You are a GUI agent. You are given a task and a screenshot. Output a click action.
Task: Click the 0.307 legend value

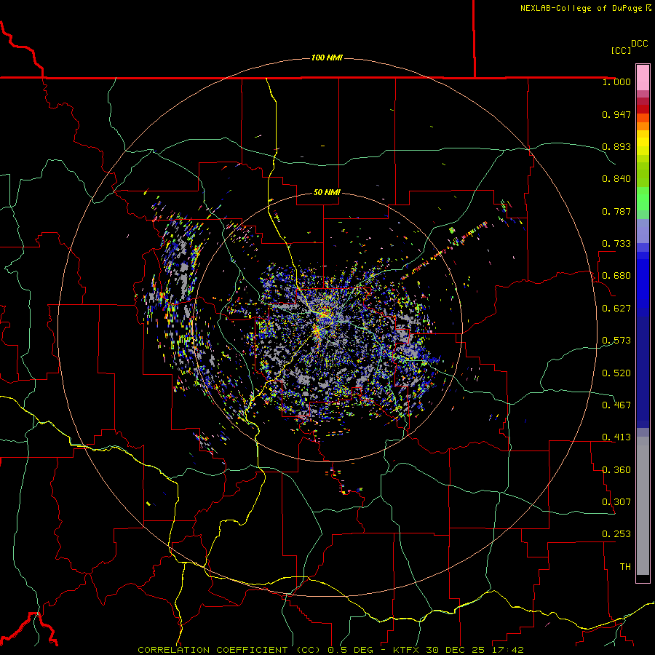616,502
